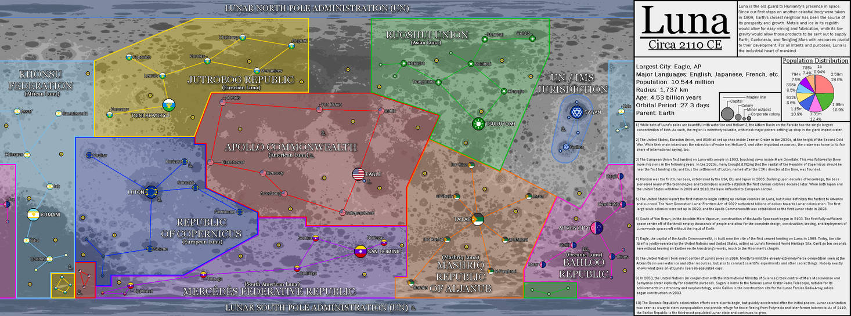Select the Lunar North Pole Administration heading
The height and width of the screenshot is (316, 851).
[317, 8]
